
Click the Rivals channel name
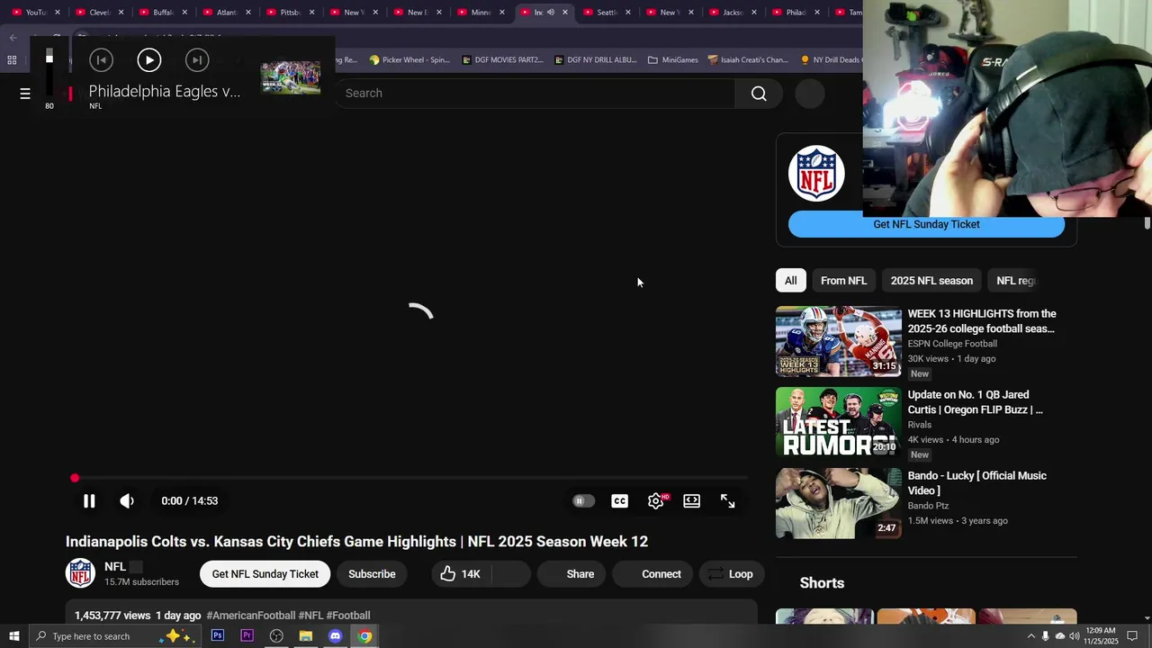pyautogui.click(x=920, y=425)
